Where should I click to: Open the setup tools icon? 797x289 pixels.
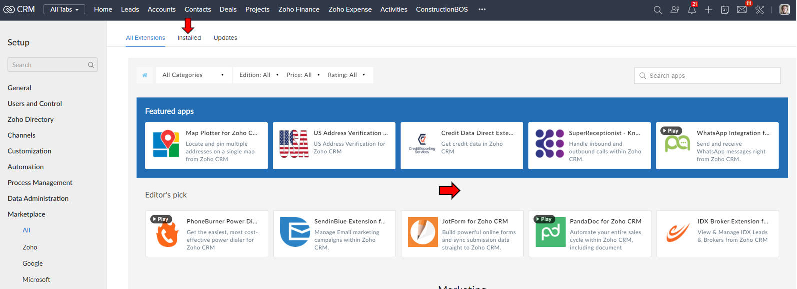point(760,10)
